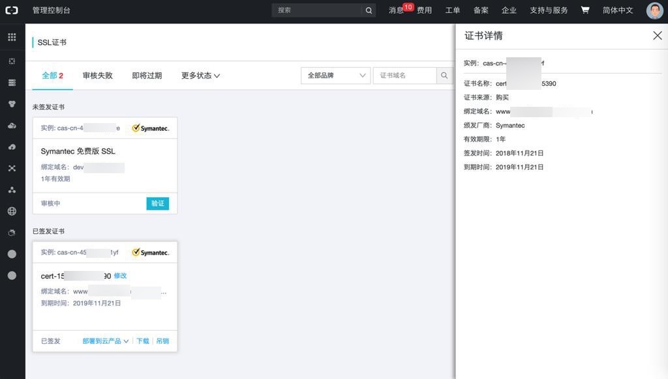Click the upper gray circle sidebar icon

coord(12,254)
